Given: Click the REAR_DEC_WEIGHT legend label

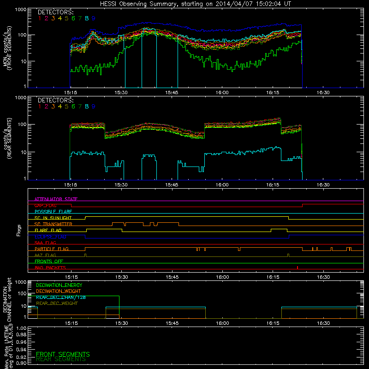Looking at the screenshot, I should [x=57, y=304].
